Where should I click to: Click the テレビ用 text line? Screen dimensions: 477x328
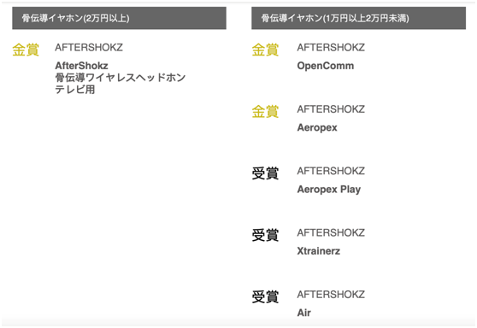(75, 90)
